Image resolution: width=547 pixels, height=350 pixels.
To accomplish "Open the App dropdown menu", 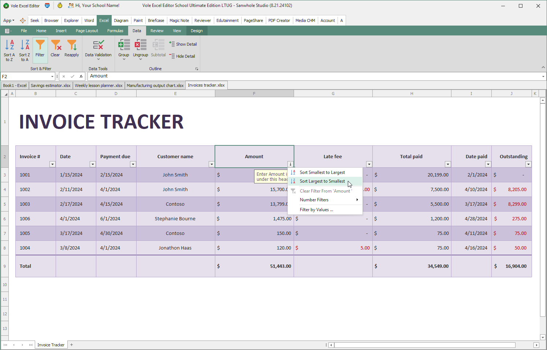I will point(9,20).
